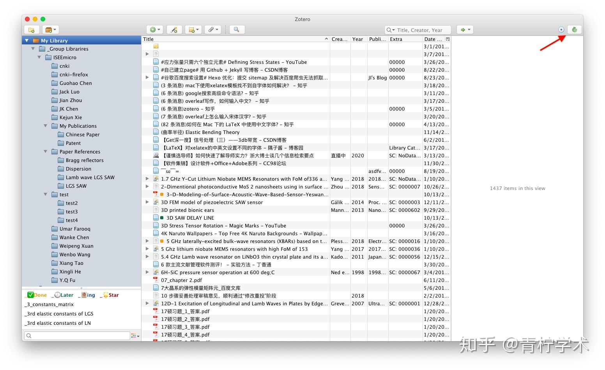Open Advanced Search with the magnifier icon
This screenshot has height=370, width=605.
coord(236,30)
